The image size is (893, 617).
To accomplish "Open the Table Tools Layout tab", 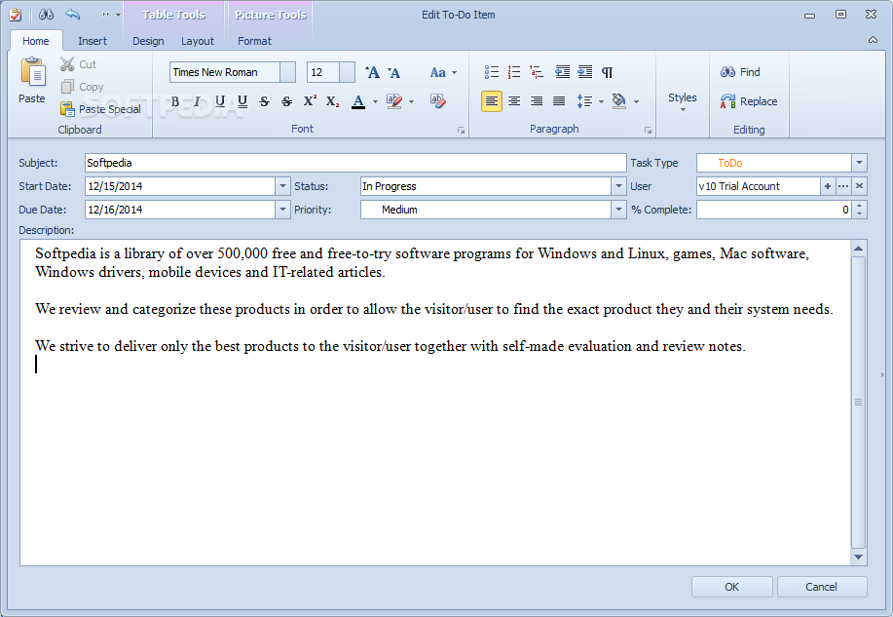I will pyautogui.click(x=198, y=41).
